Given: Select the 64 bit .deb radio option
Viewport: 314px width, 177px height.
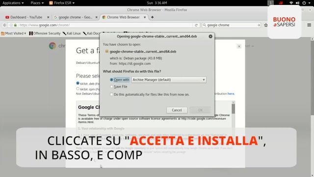Looking at the screenshot, I should (x=78, y=83).
